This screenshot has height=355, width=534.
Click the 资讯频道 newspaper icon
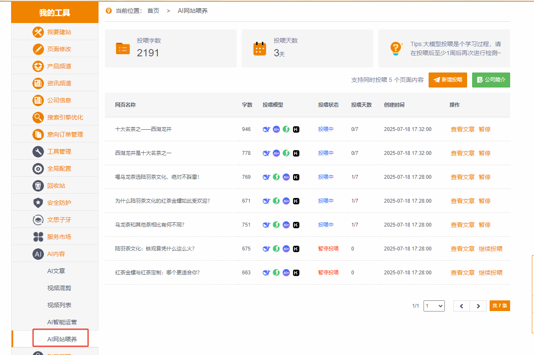[38, 83]
